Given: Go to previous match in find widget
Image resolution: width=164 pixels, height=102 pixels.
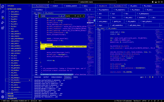Looking at the screenshot, I should (x=75, y=16).
